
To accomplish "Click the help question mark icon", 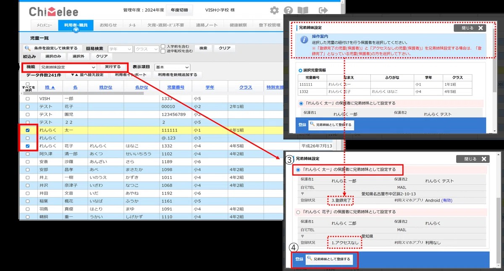I will pos(288,11).
